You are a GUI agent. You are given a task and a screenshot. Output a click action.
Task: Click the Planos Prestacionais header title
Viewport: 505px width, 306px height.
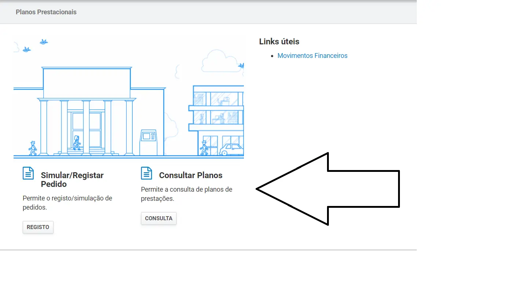(46, 12)
